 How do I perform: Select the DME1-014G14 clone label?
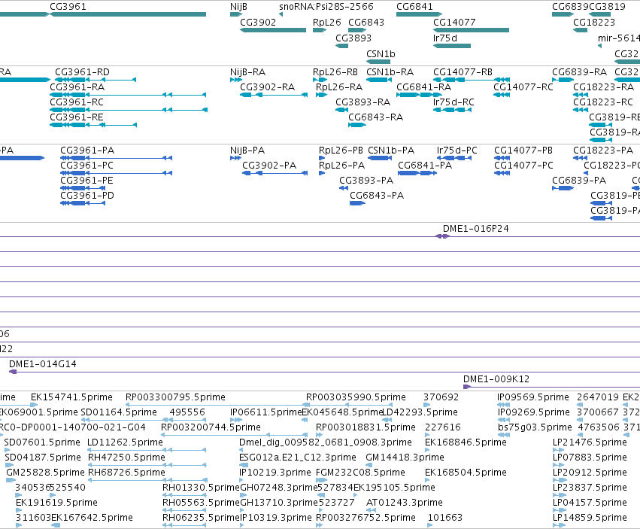42,364
